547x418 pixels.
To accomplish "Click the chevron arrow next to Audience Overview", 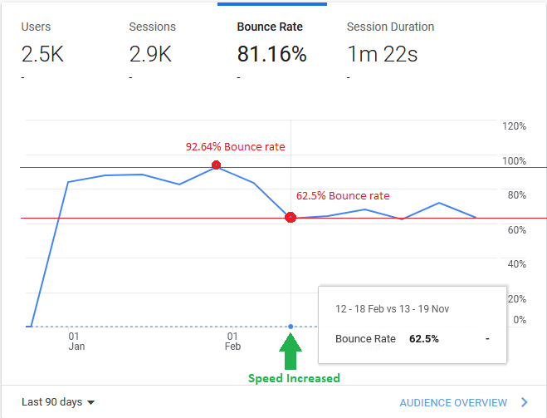I will click(x=524, y=402).
